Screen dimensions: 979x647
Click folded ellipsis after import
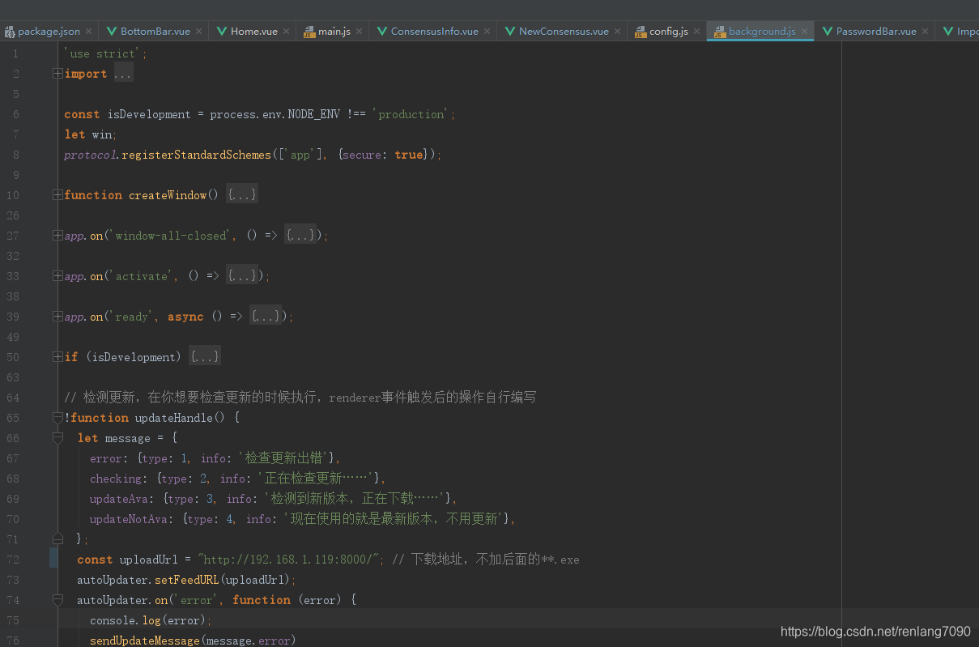(122, 74)
